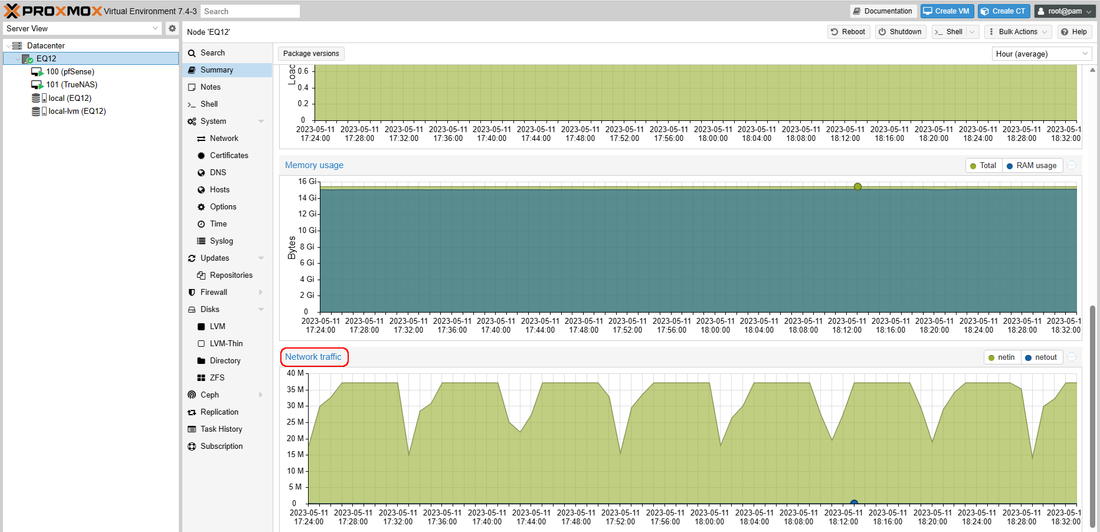Viewport: 1100px width, 532px height.
Task: Click the Proxmox logo
Action: (53, 11)
